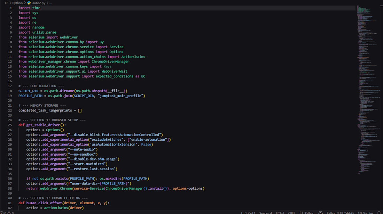
Task: Click the Python file icon in breadcrumb
Action: point(29,3)
